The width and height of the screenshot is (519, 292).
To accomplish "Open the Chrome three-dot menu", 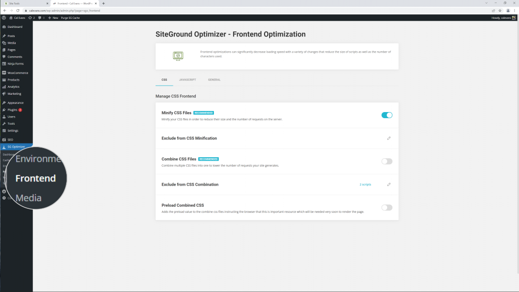I will click(x=515, y=11).
